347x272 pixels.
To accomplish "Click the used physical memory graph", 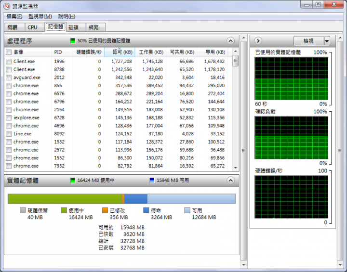I will pos(291,78).
